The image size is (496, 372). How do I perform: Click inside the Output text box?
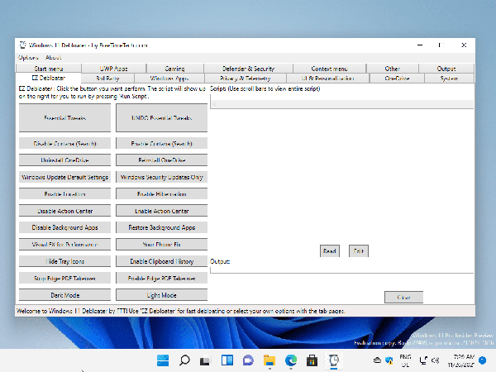click(x=341, y=269)
